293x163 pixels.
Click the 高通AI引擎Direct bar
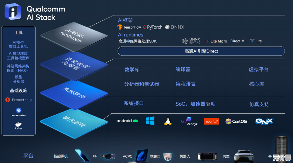201,51
